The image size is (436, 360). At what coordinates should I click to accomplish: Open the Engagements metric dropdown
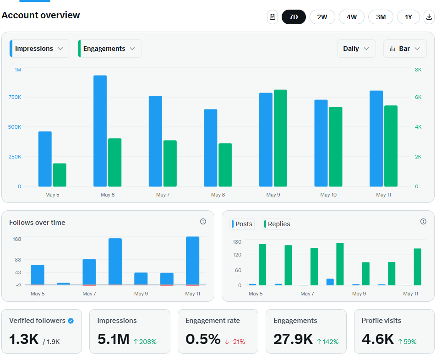click(x=110, y=49)
